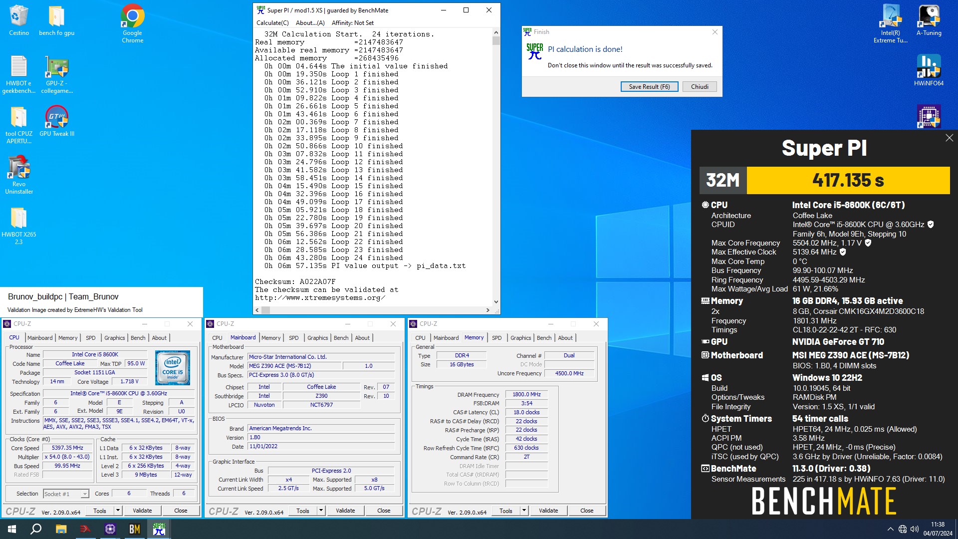
Task: Expand the Socket #1 selection dropdown
Action: [85, 494]
